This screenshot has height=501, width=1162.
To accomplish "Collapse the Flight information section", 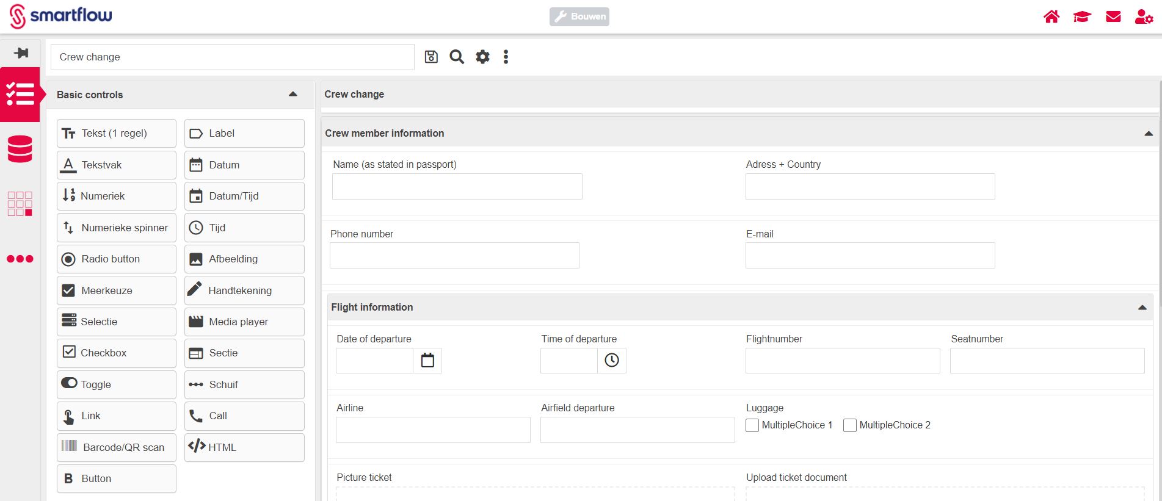I will tap(1142, 308).
